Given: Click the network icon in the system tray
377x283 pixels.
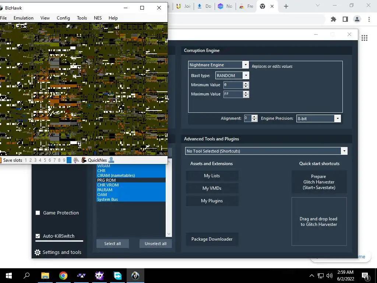Looking at the screenshot, I should click(321, 276).
